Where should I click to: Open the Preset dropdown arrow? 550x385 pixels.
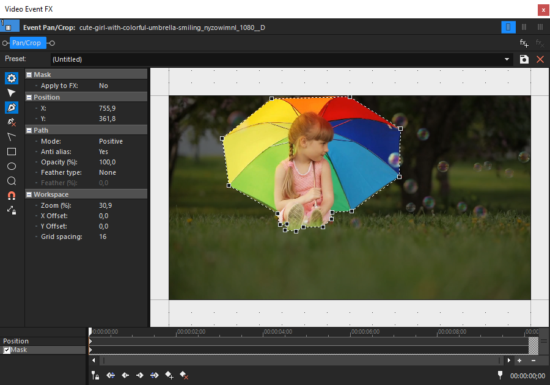click(507, 59)
